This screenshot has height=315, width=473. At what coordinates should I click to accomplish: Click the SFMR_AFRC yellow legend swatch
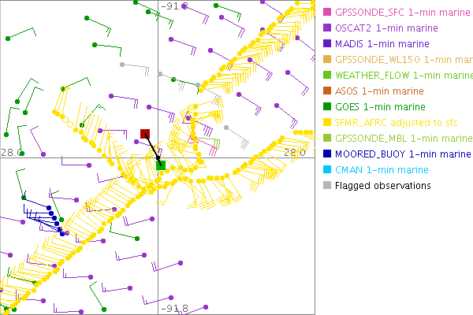point(327,123)
